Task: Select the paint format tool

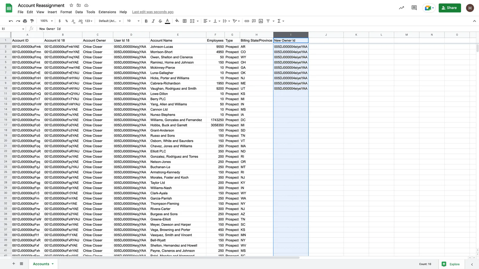Action: [x=32, y=21]
